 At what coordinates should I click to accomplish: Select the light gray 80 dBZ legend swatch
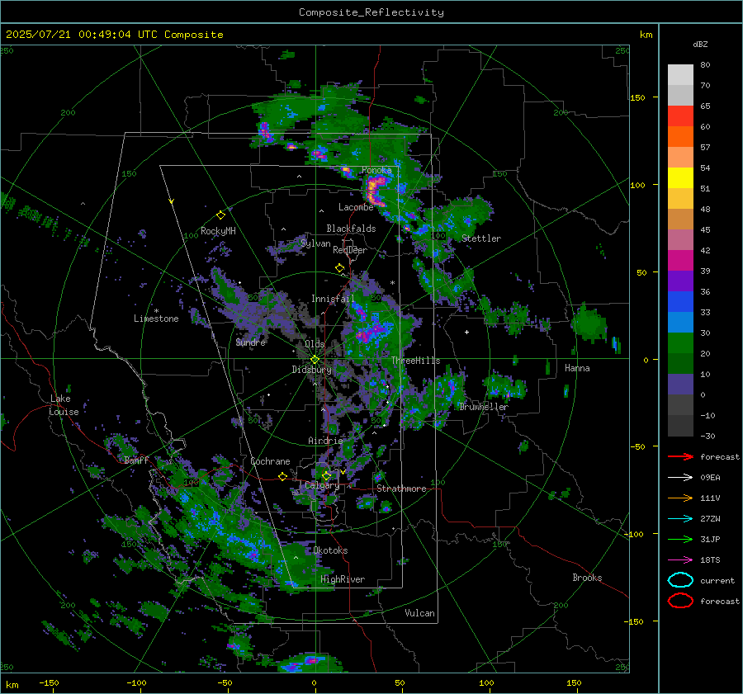[680, 74]
